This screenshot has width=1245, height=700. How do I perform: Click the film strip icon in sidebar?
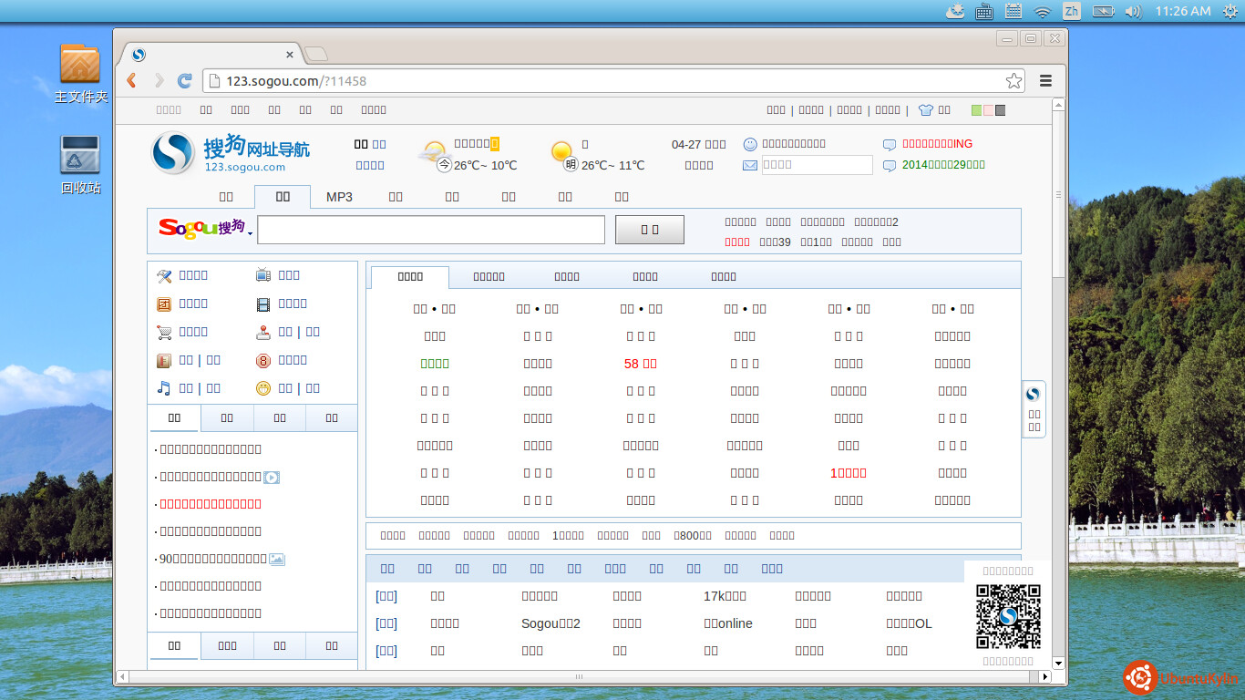[263, 304]
